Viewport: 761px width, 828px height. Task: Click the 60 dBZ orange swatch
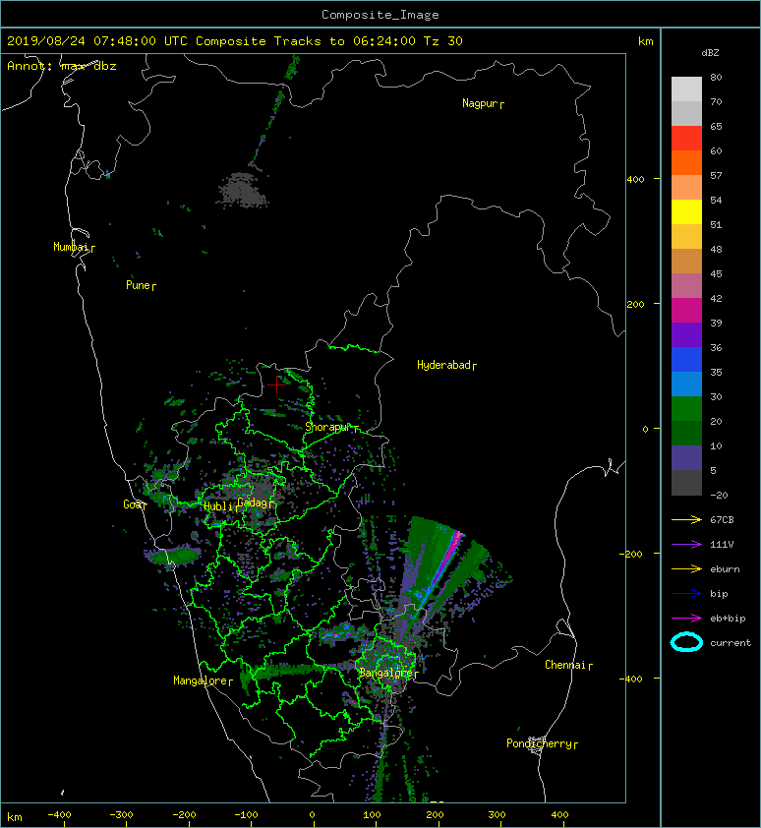coord(686,162)
